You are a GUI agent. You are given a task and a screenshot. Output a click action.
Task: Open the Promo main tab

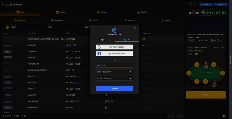(102, 12)
